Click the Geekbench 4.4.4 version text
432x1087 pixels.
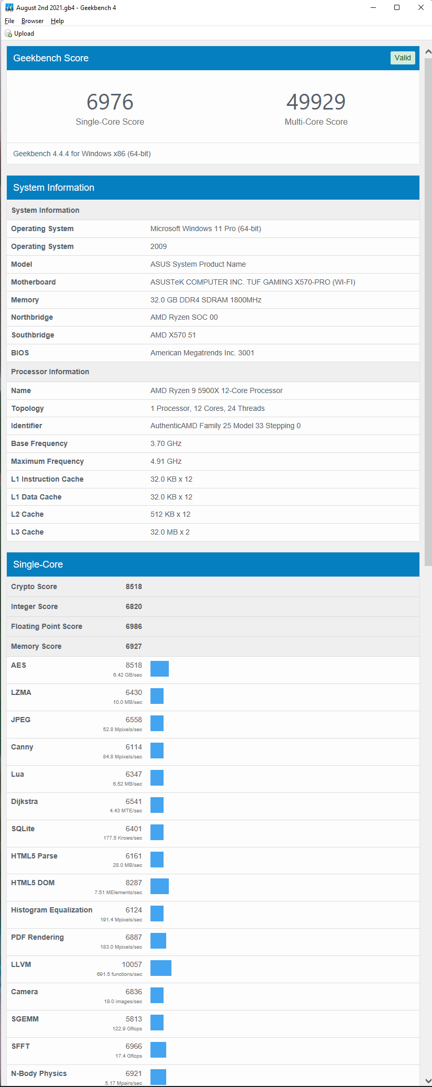coord(82,154)
